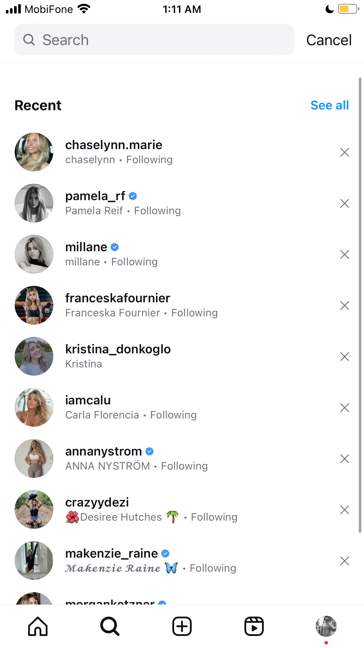Click the vertical scrollbar on right edge
Screen dimensions: 364x648
360,305
